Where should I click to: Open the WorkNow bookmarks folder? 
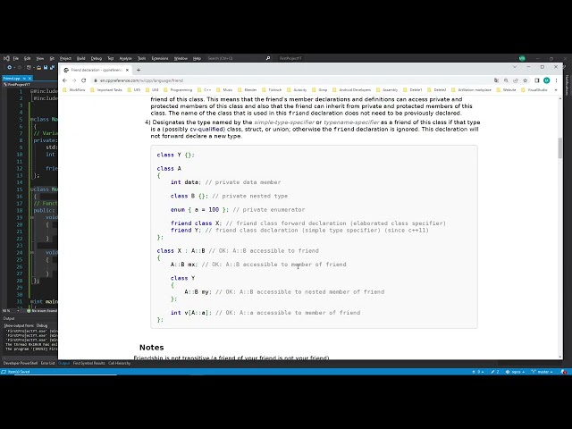74,89
